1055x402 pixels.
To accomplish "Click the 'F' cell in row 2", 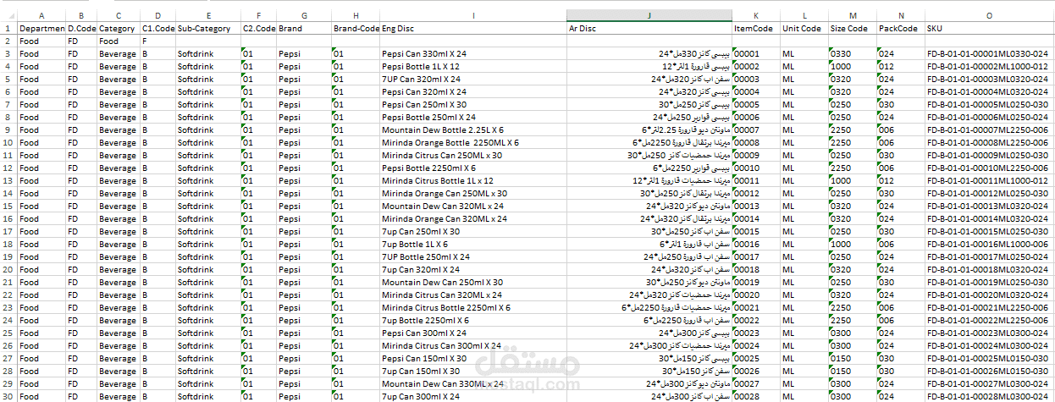I will tap(157, 41).
